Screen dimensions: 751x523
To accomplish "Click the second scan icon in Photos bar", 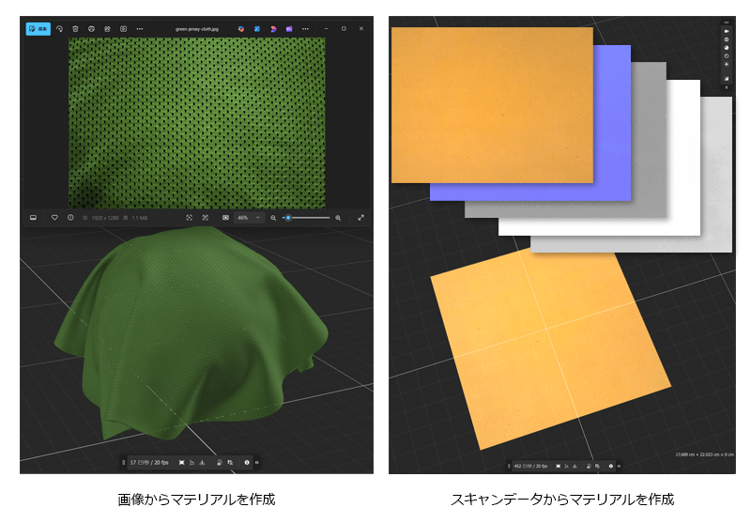I will pyautogui.click(x=205, y=218).
